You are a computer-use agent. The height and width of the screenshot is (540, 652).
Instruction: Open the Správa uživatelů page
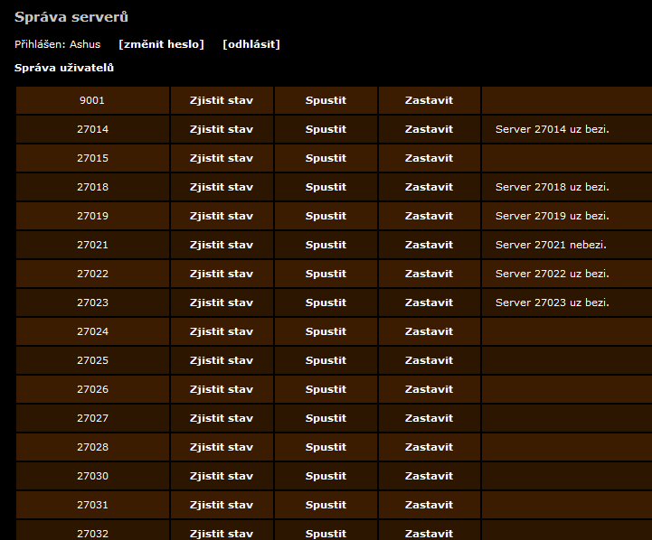[x=64, y=68]
